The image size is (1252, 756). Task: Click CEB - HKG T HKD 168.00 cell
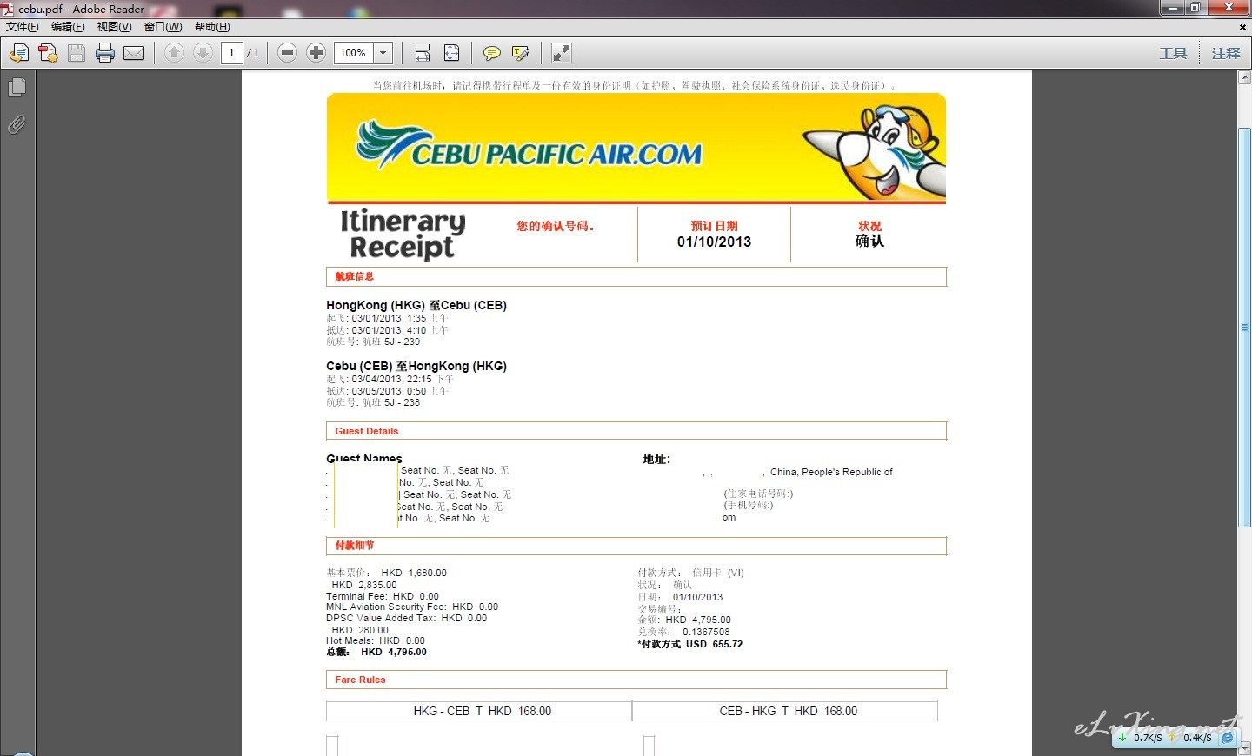pyautogui.click(x=785, y=711)
